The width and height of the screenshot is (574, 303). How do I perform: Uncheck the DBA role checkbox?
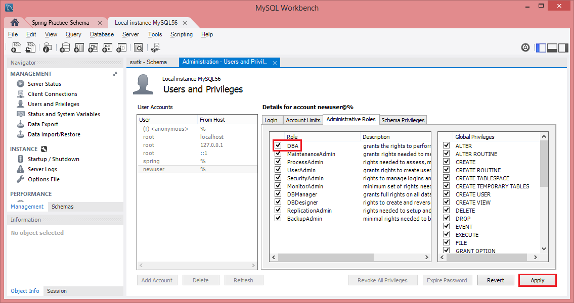click(278, 145)
